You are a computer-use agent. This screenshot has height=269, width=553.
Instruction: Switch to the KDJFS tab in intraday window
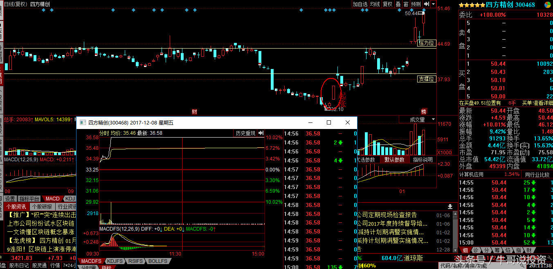point(115,261)
